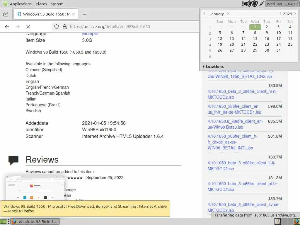Open the Places menu
The image size is (300, 225).
(41, 4)
